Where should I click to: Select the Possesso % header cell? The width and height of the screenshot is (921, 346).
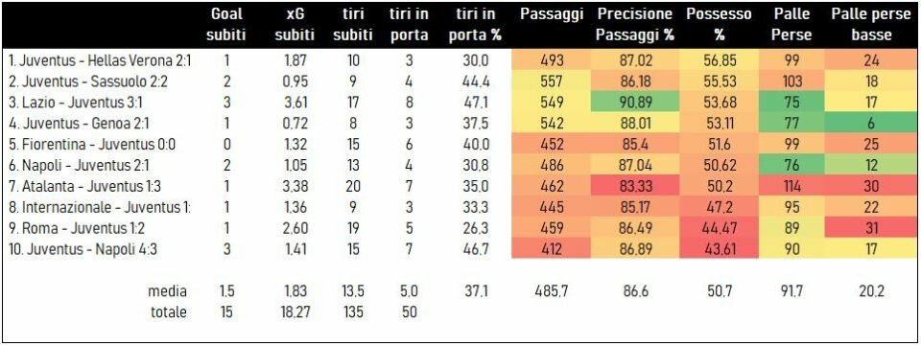(x=719, y=24)
